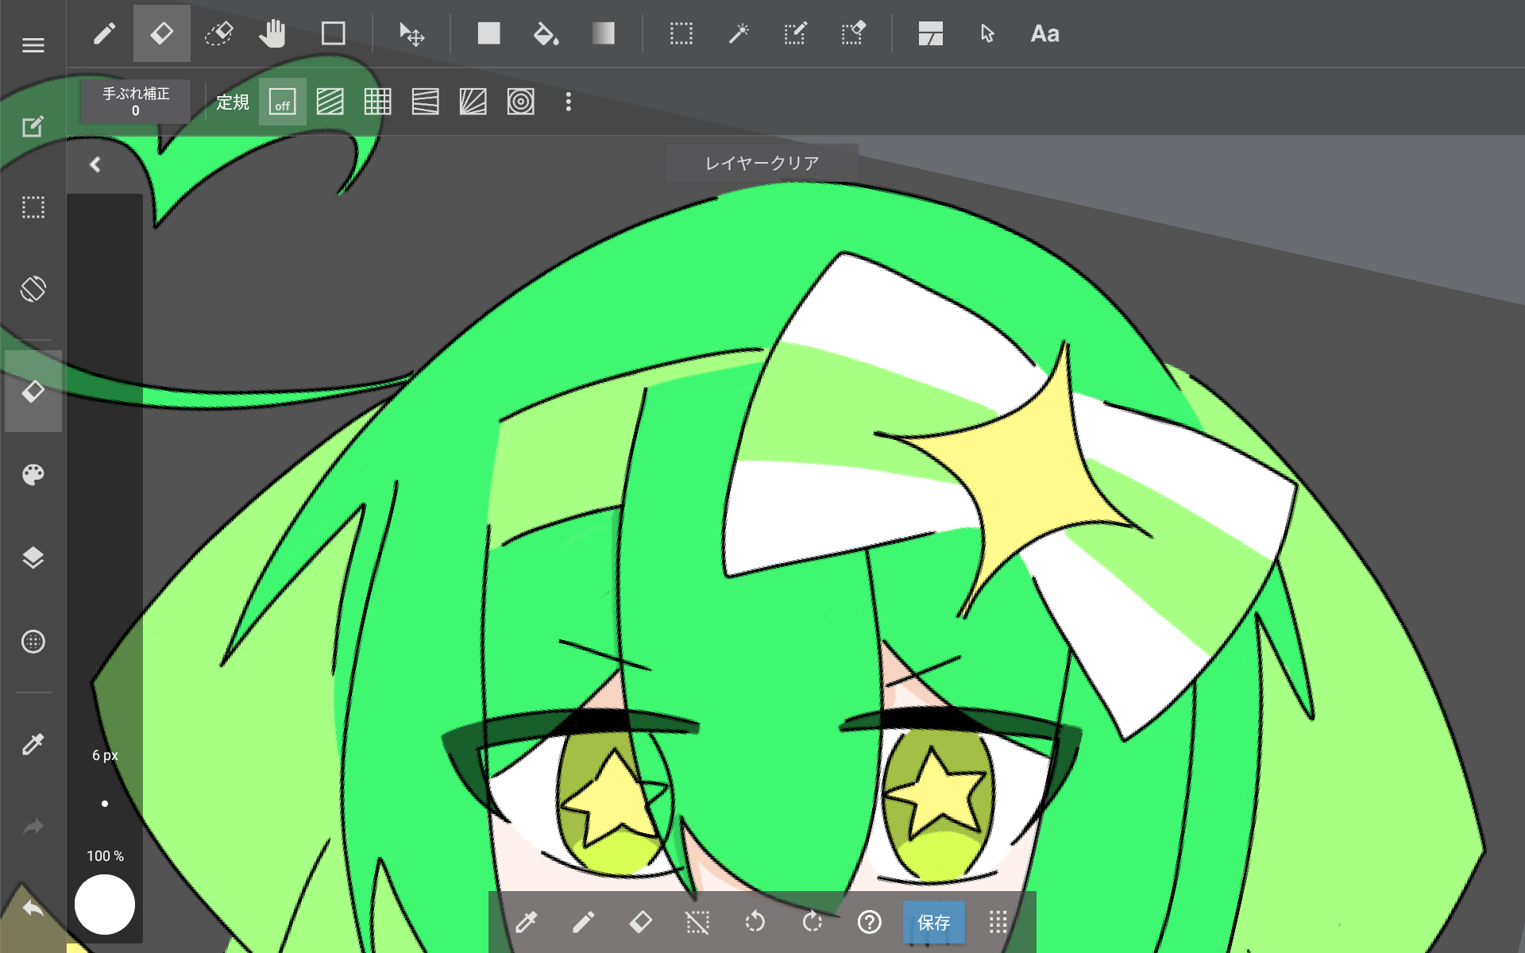
Task: Open the Layers panel
Action: pos(33,558)
